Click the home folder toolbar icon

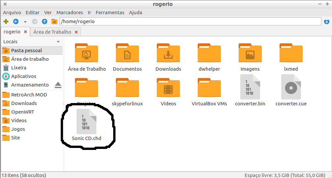54,21
